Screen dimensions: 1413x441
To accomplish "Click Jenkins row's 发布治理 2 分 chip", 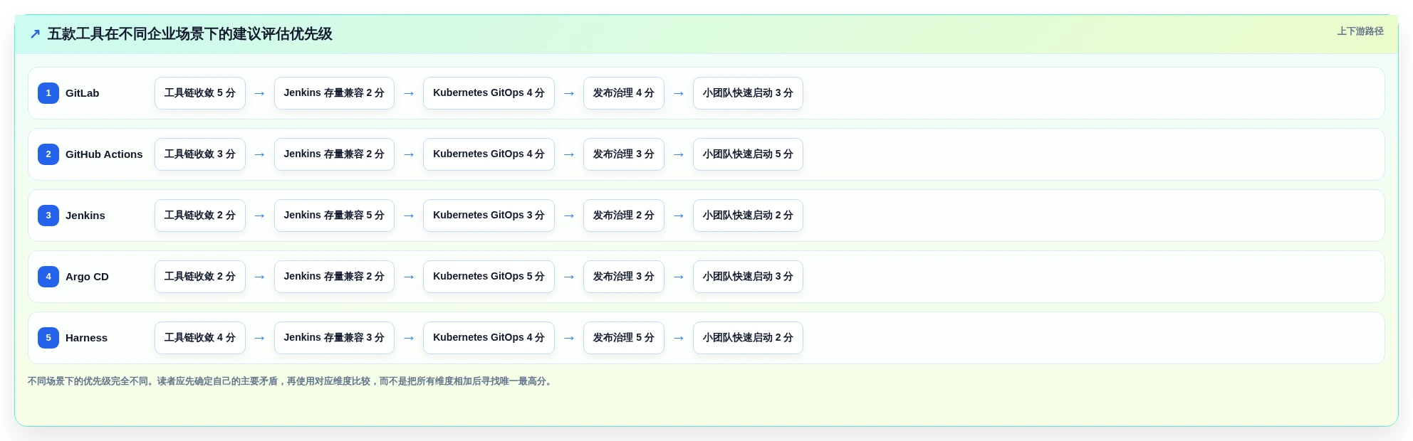I will (624, 216).
